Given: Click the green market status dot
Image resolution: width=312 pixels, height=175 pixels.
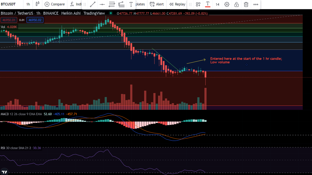Looking at the screenshot, I should point(111,13).
